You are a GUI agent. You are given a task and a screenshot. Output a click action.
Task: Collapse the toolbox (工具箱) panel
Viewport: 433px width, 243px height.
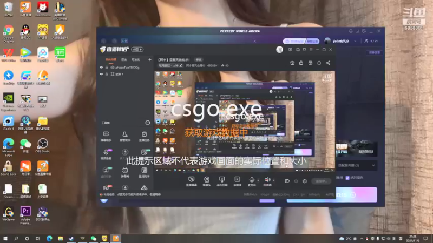(x=147, y=123)
